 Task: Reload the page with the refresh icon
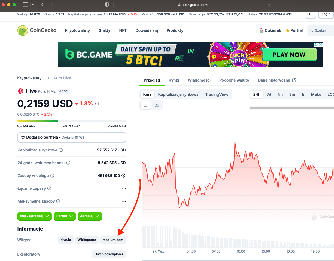coord(269,5)
